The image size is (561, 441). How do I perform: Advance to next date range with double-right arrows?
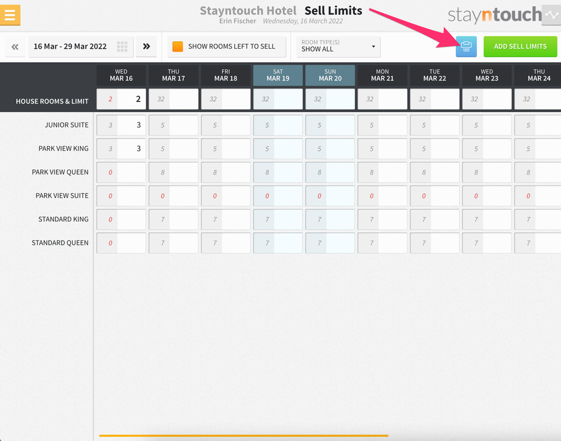coord(146,46)
